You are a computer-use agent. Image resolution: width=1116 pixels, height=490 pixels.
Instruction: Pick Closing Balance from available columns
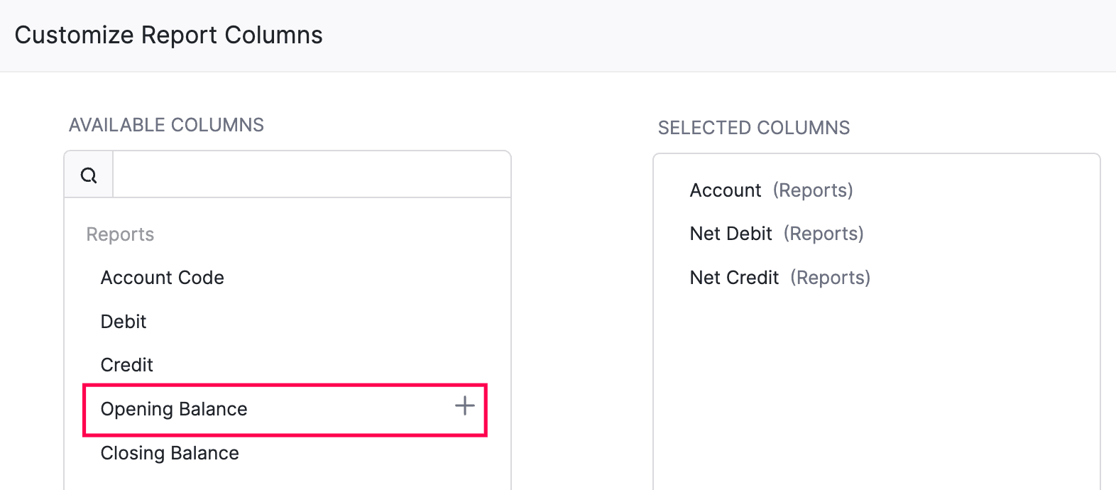point(169,452)
